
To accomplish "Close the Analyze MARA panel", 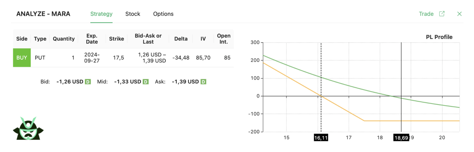I will pos(459,14).
